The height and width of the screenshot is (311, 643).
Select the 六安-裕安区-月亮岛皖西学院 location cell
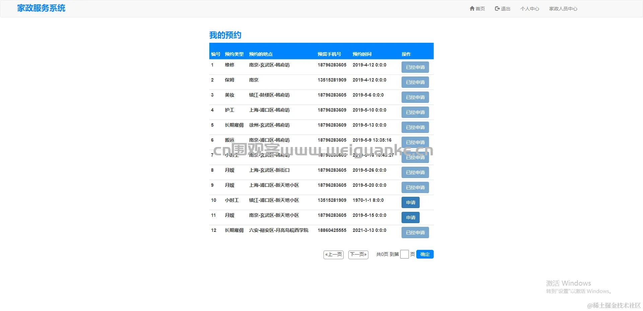click(x=279, y=230)
